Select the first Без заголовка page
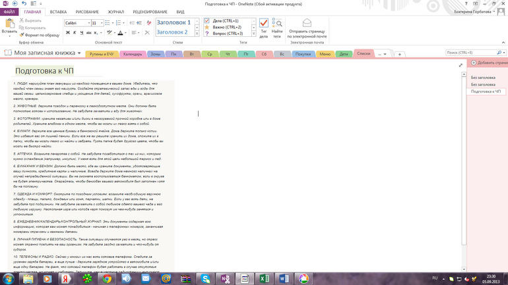 483,78
